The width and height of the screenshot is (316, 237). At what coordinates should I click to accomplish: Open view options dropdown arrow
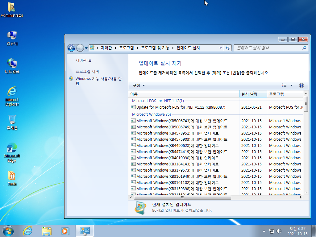[x=291, y=85]
